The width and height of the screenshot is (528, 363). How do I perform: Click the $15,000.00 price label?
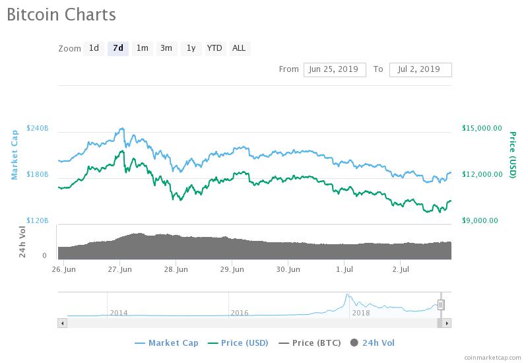(x=482, y=128)
